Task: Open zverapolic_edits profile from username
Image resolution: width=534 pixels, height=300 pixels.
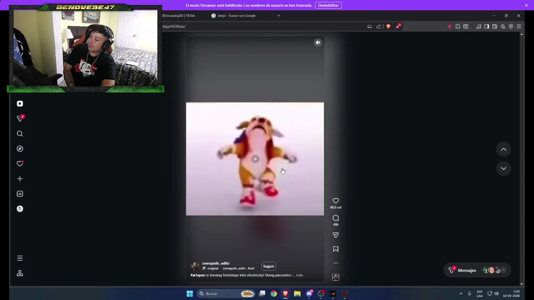Action: pos(216,263)
